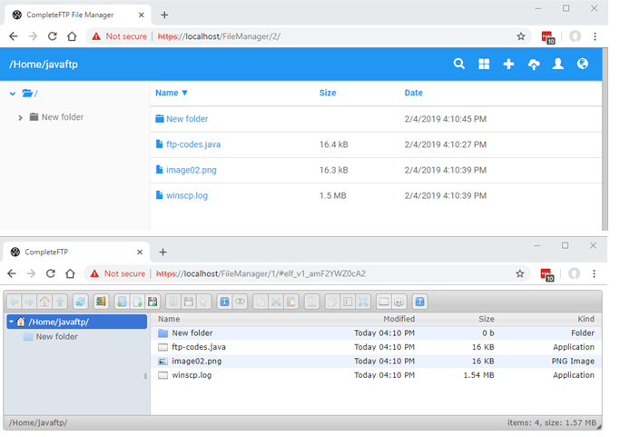Click the Sort toolbar icon

coord(399,302)
